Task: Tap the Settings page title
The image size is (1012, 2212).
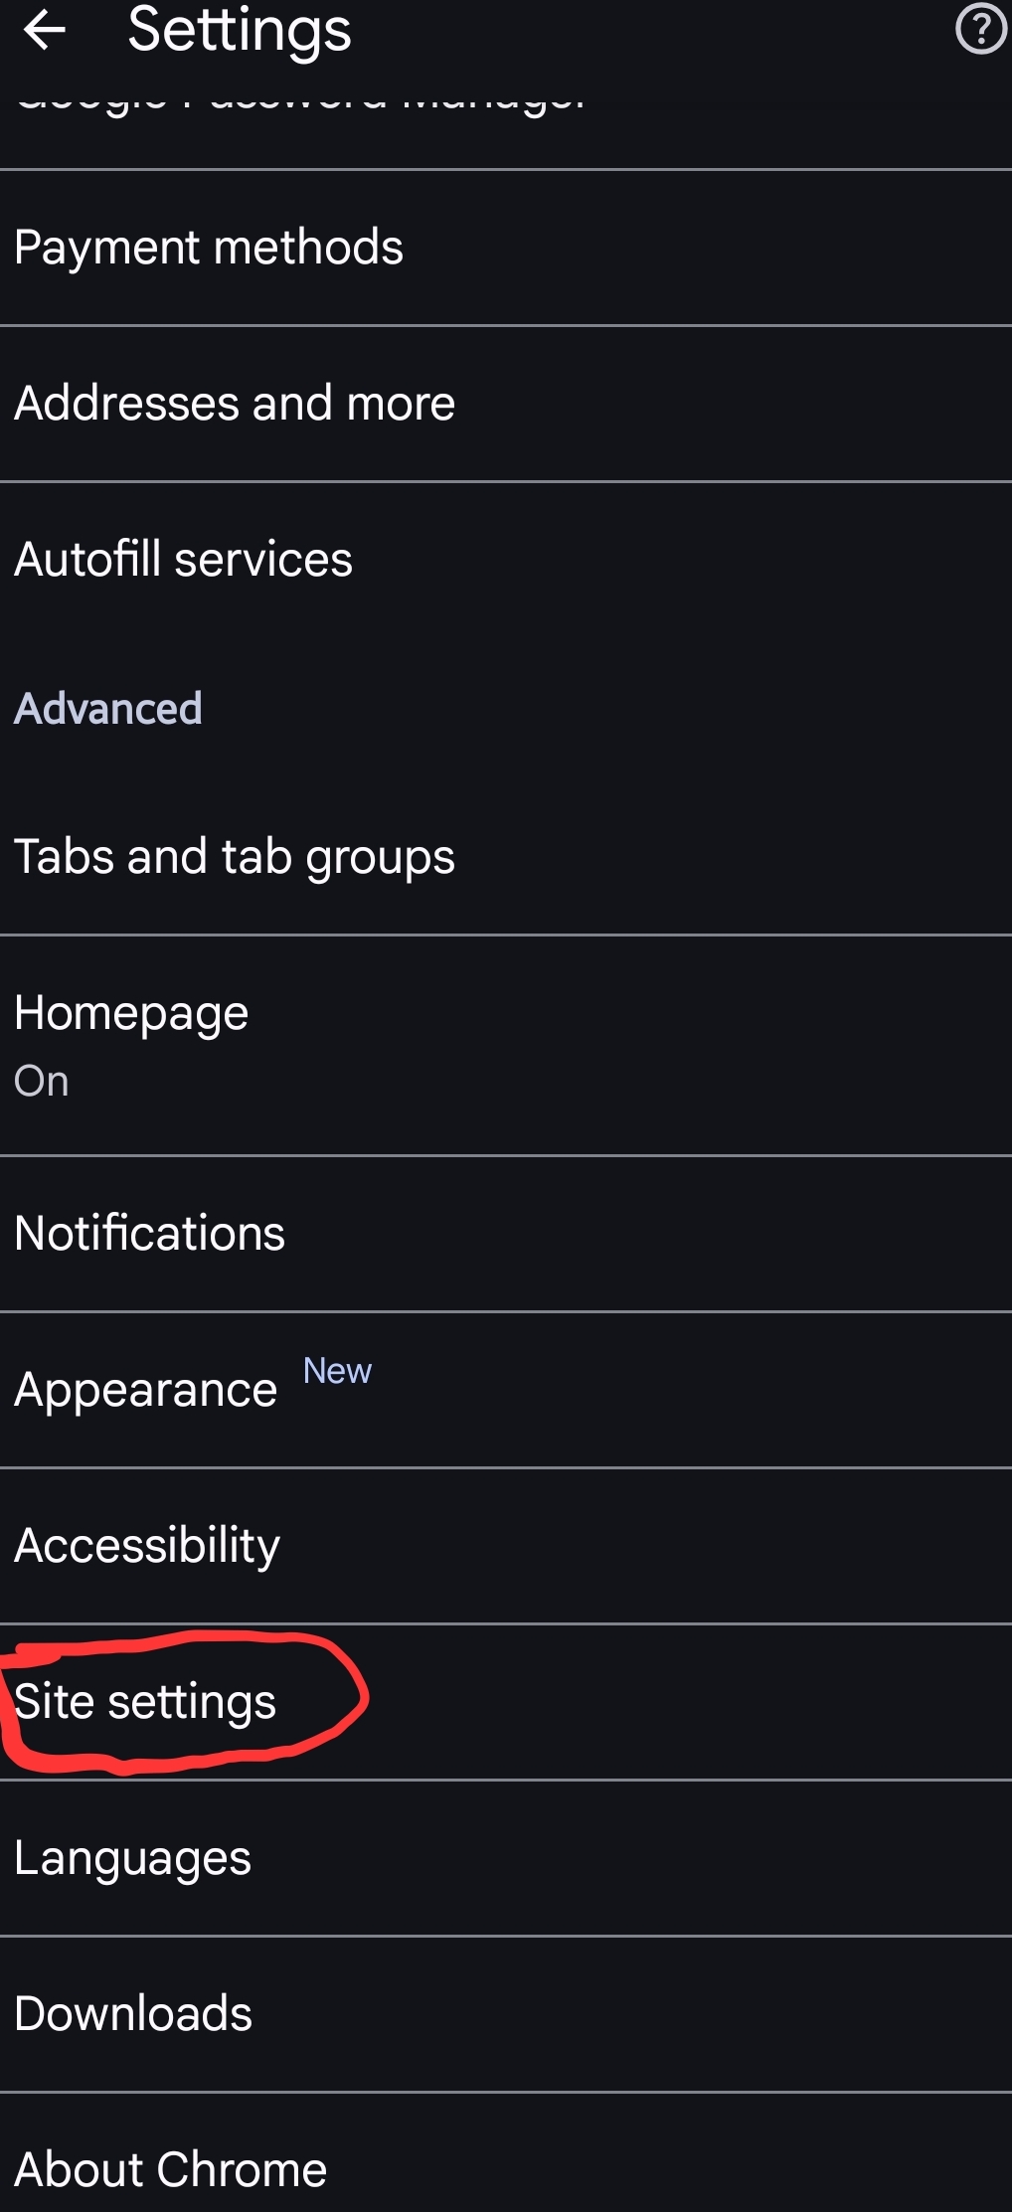Action: point(240,30)
